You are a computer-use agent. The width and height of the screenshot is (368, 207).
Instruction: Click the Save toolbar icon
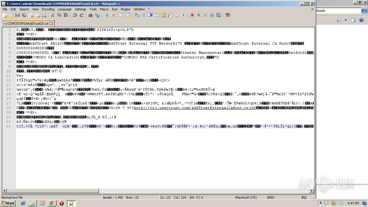pos(18,15)
